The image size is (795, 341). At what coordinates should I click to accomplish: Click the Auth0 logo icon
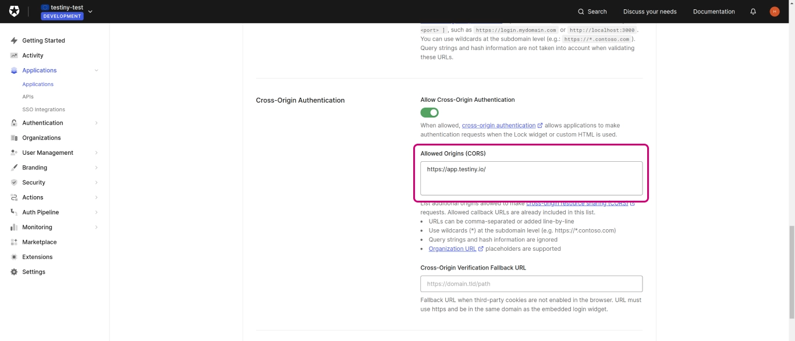click(x=15, y=12)
